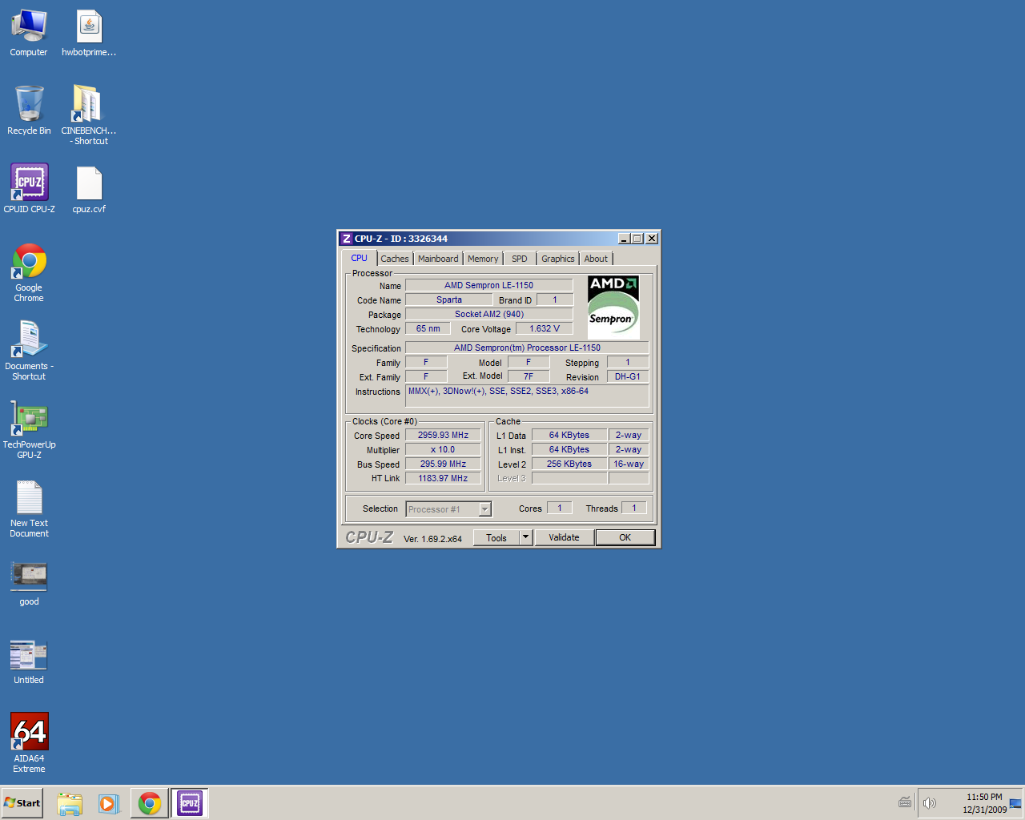
Task: Select the 'Untitled' image thumbnail on the desktop
Action: tap(29, 662)
